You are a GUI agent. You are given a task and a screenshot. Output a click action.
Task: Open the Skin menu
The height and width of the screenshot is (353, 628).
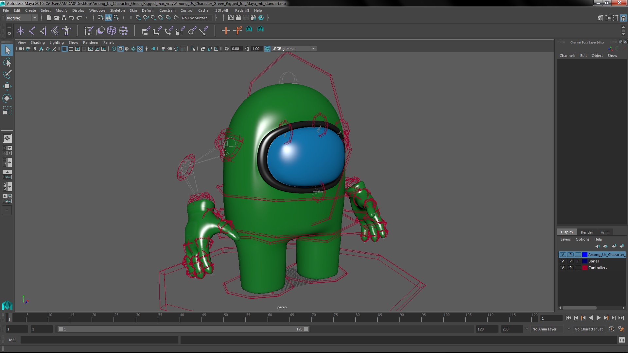coord(133,10)
